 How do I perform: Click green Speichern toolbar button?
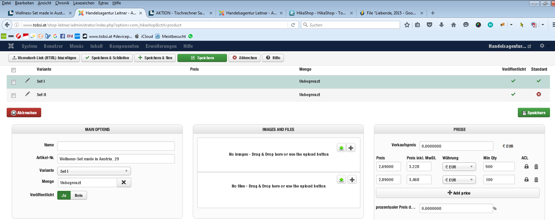[x=202, y=58]
